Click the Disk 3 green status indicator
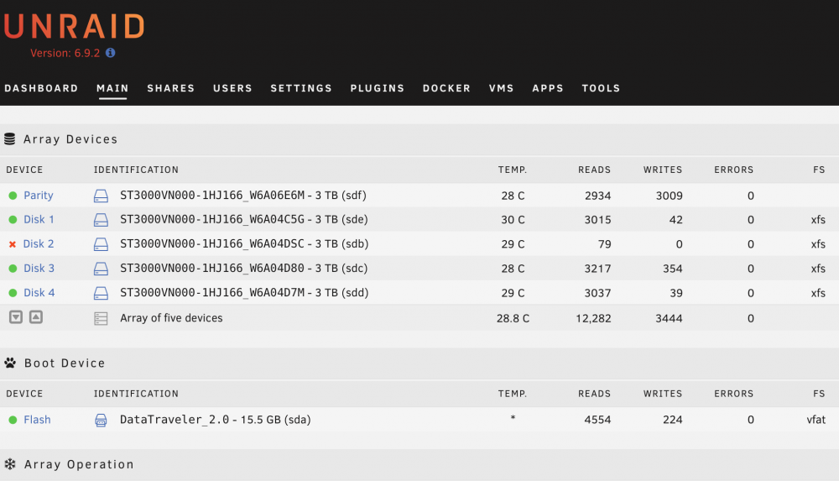The height and width of the screenshot is (481, 839). 13,269
